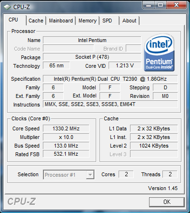Click the Threads count value

tap(170, 174)
